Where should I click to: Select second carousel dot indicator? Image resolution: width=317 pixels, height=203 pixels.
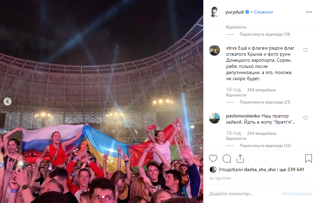click(103, 197)
